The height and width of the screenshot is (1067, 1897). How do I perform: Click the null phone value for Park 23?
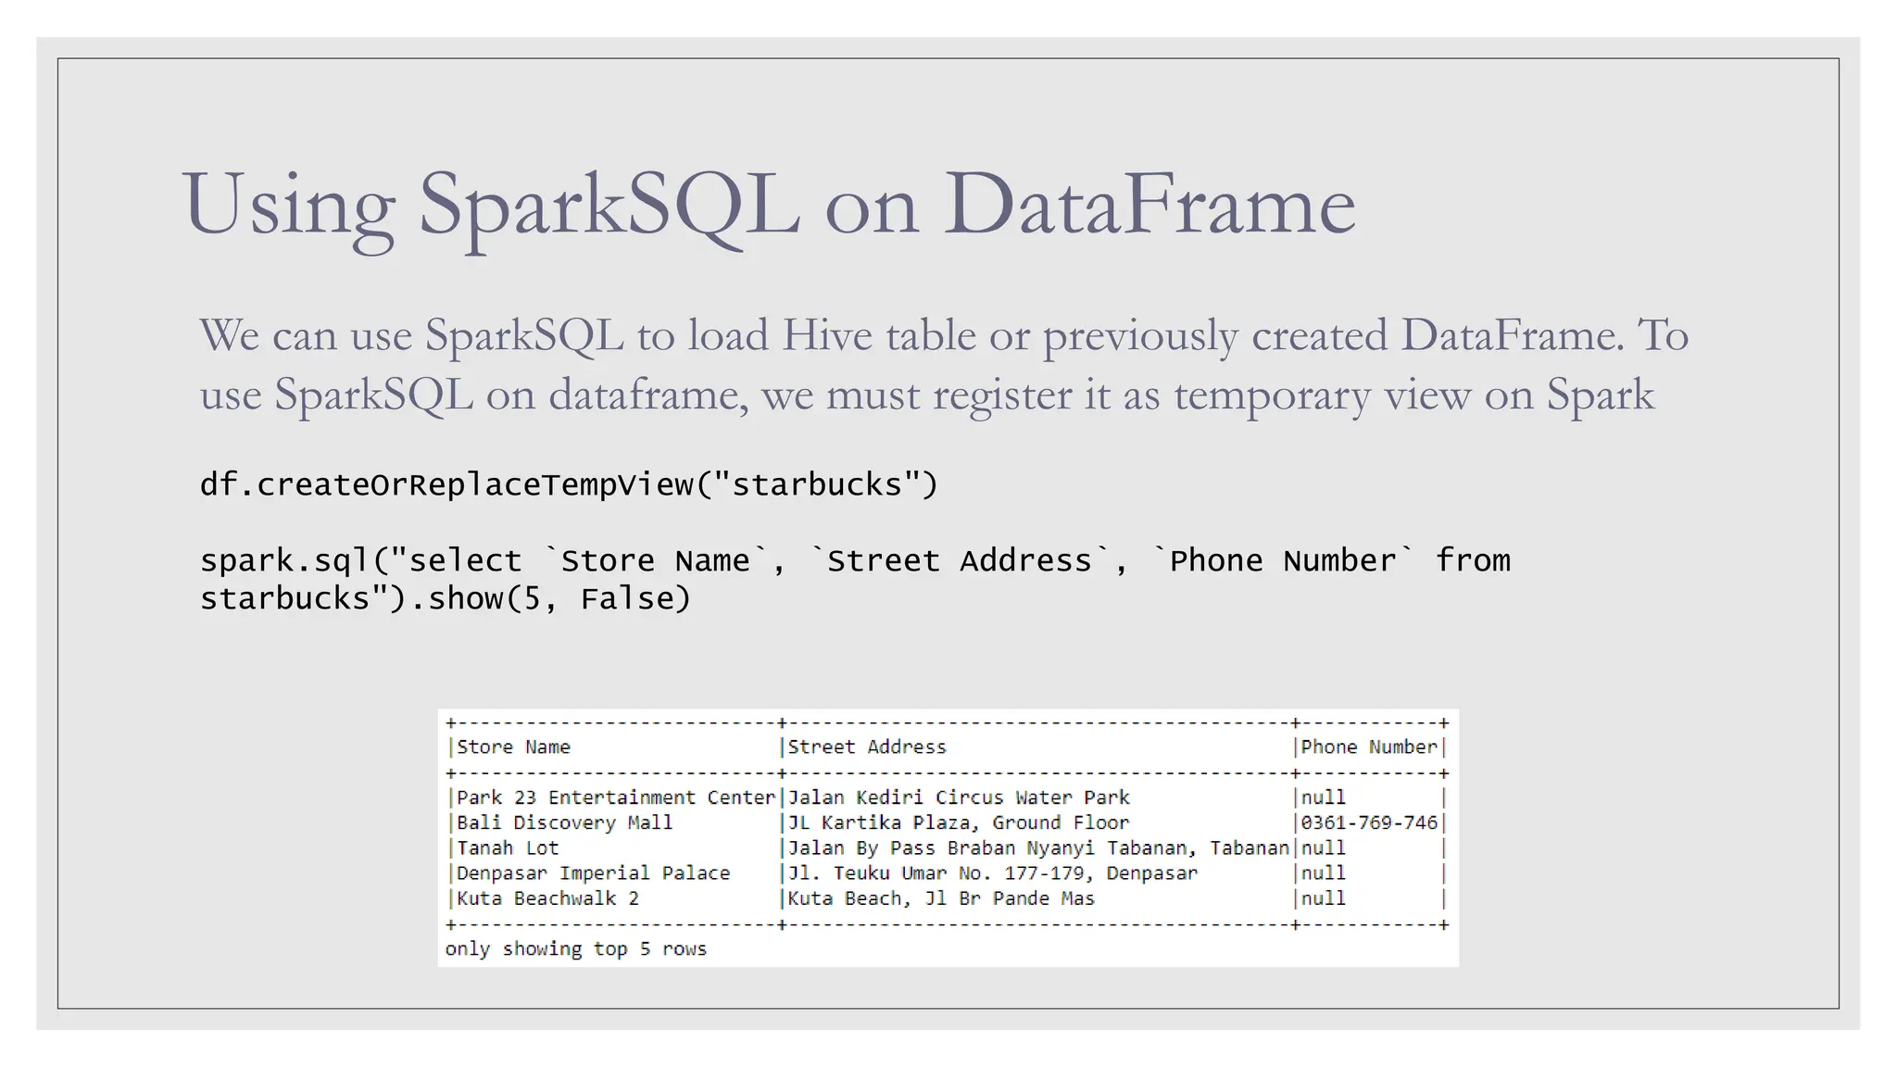pyautogui.click(x=1324, y=797)
